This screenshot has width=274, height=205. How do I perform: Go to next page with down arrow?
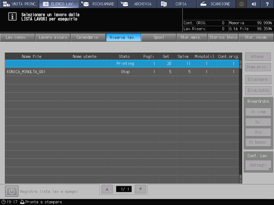click(x=140, y=189)
